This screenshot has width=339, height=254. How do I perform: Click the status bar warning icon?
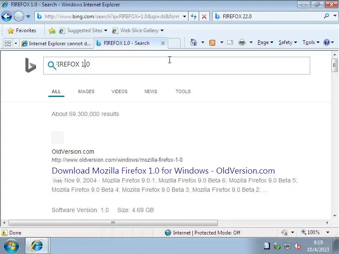point(4,233)
